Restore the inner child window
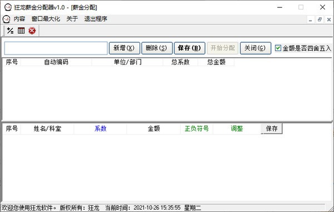The image size is (334, 212). (320, 20)
